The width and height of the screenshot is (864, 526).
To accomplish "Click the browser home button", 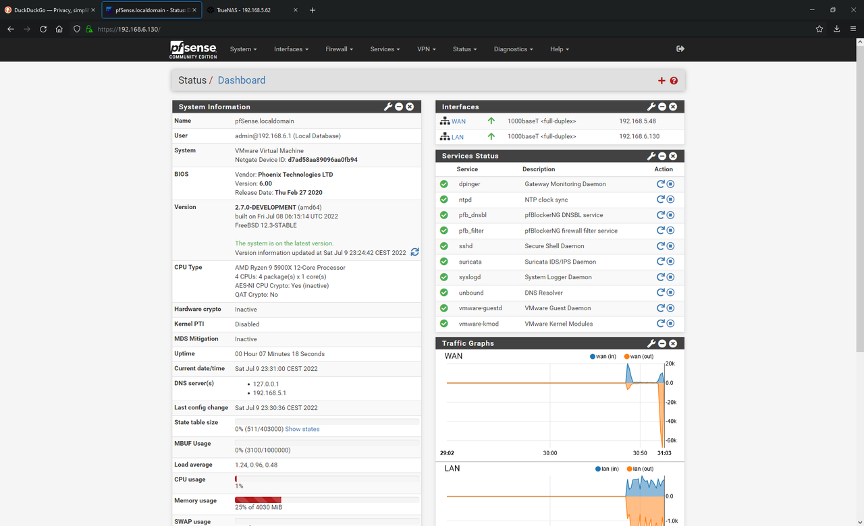I will click(59, 29).
